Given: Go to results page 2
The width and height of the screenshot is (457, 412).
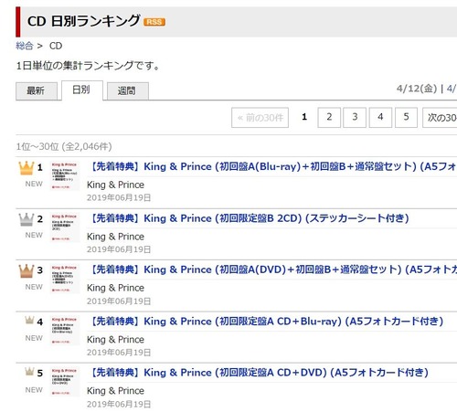Looking at the screenshot, I should click(x=329, y=117).
